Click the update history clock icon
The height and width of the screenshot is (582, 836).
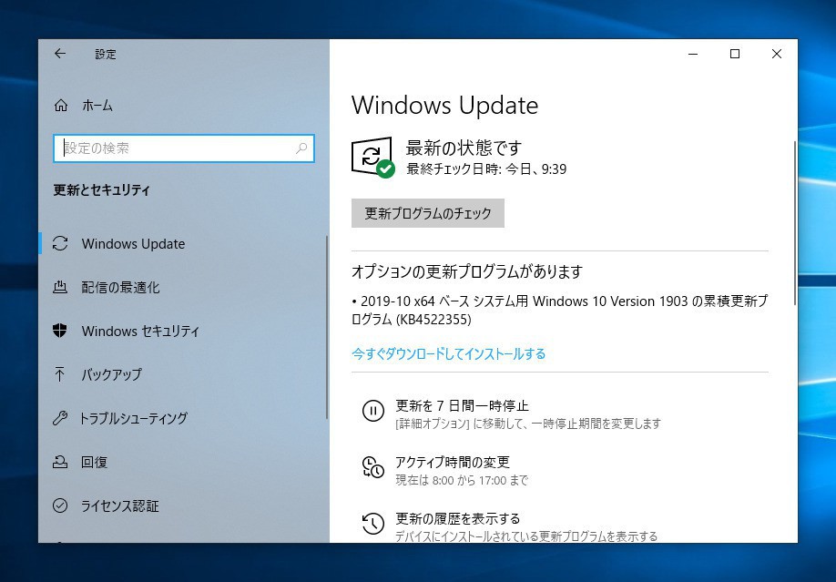click(x=372, y=524)
